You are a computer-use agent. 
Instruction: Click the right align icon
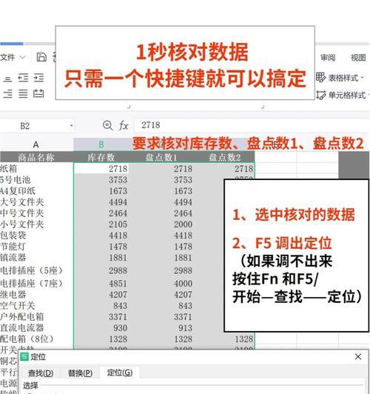8,94
